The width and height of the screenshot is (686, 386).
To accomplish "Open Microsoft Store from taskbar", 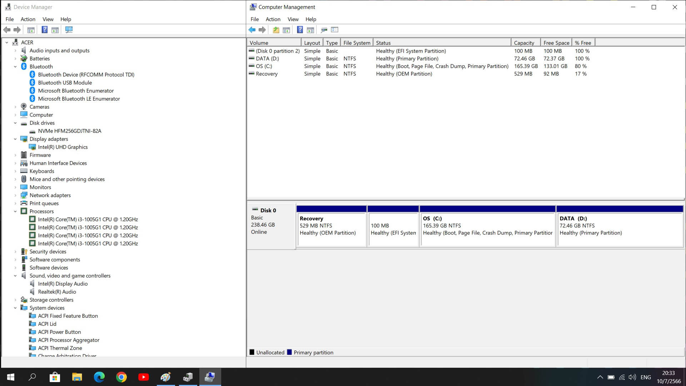I will pos(55,377).
